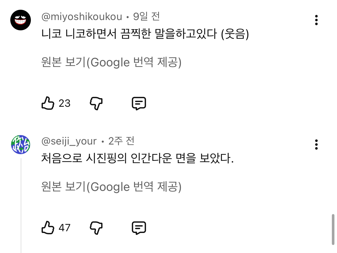Viewport: 337px width, 253px height.
Task: Visit the @seiji_your channel username
Action: (69, 141)
